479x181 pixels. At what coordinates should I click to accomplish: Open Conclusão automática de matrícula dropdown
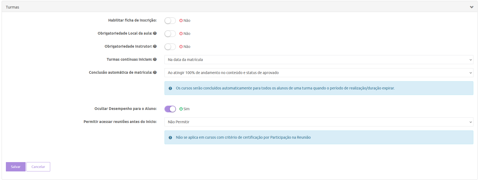pyautogui.click(x=319, y=73)
